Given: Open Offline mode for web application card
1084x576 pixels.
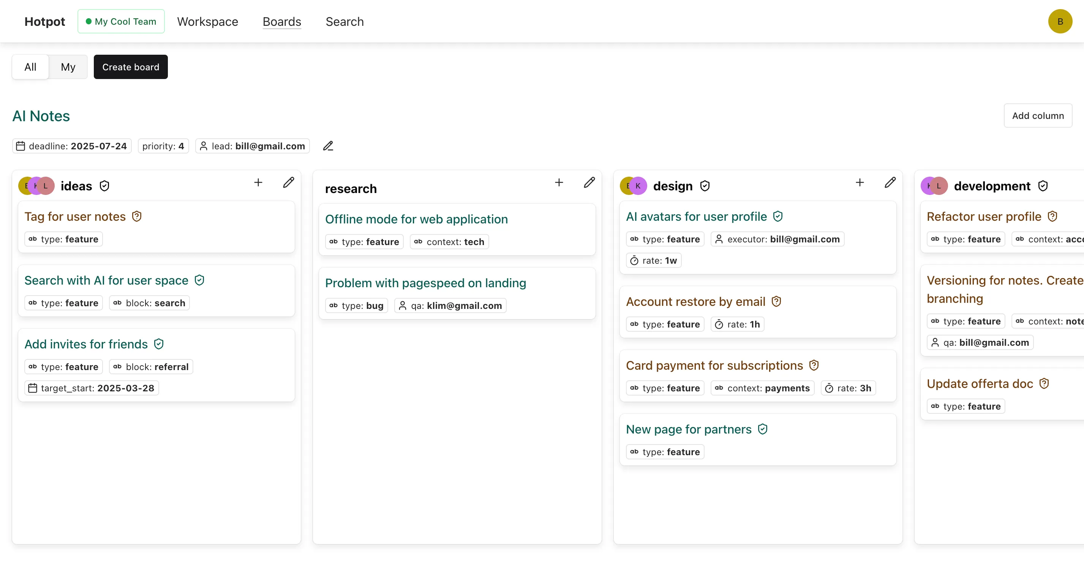Looking at the screenshot, I should coord(416,219).
